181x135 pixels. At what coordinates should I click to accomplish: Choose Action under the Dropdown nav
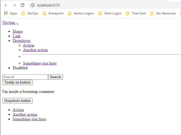(x=28, y=45)
